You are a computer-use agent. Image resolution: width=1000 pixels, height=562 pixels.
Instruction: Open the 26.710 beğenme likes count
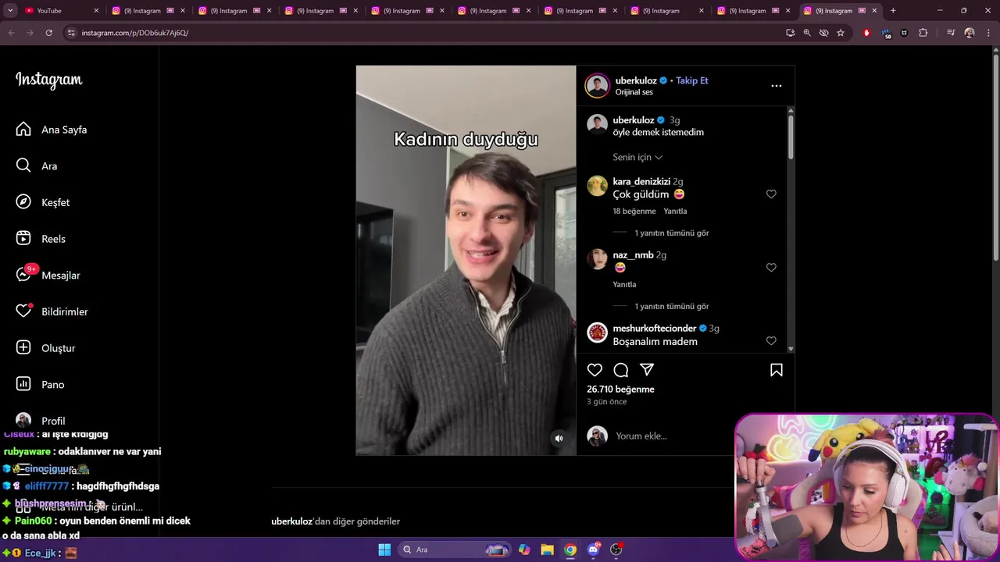coord(620,389)
